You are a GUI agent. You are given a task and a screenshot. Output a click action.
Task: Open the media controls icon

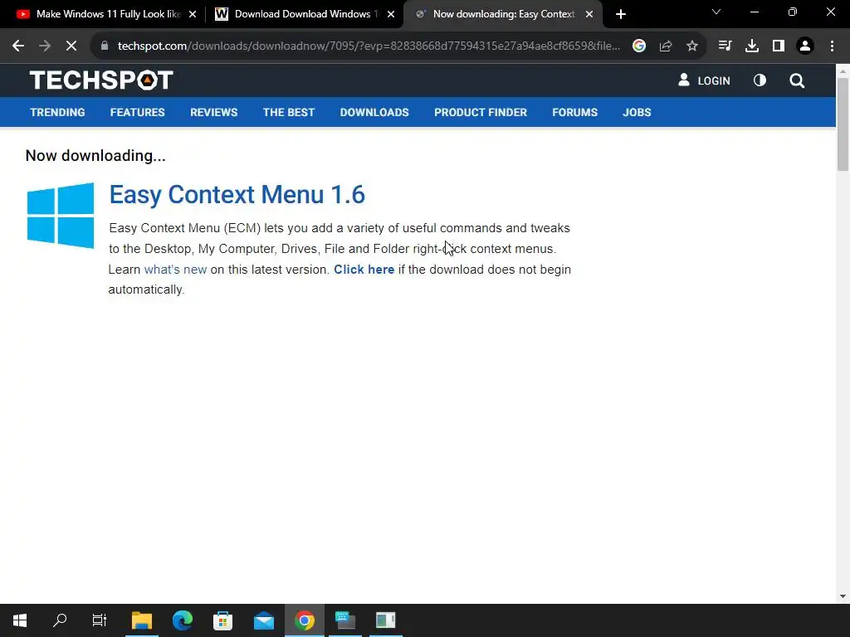[x=725, y=46]
